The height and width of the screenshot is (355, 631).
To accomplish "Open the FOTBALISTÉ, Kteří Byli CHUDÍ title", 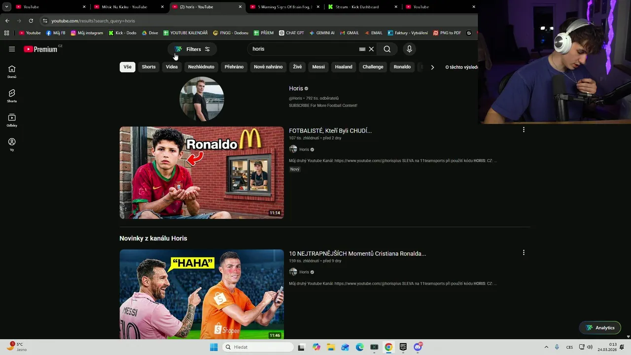I will click(x=330, y=131).
